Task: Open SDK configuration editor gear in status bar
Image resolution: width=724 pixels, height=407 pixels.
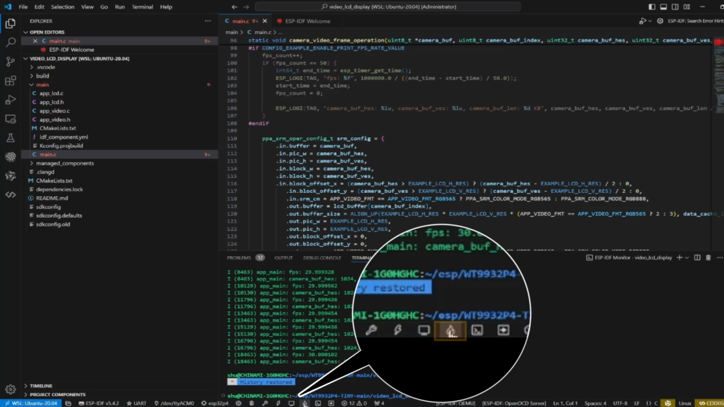Action: pyautogui.click(x=238, y=403)
